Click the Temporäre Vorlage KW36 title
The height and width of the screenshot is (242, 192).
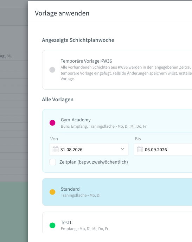pyautogui.click(x=86, y=61)
